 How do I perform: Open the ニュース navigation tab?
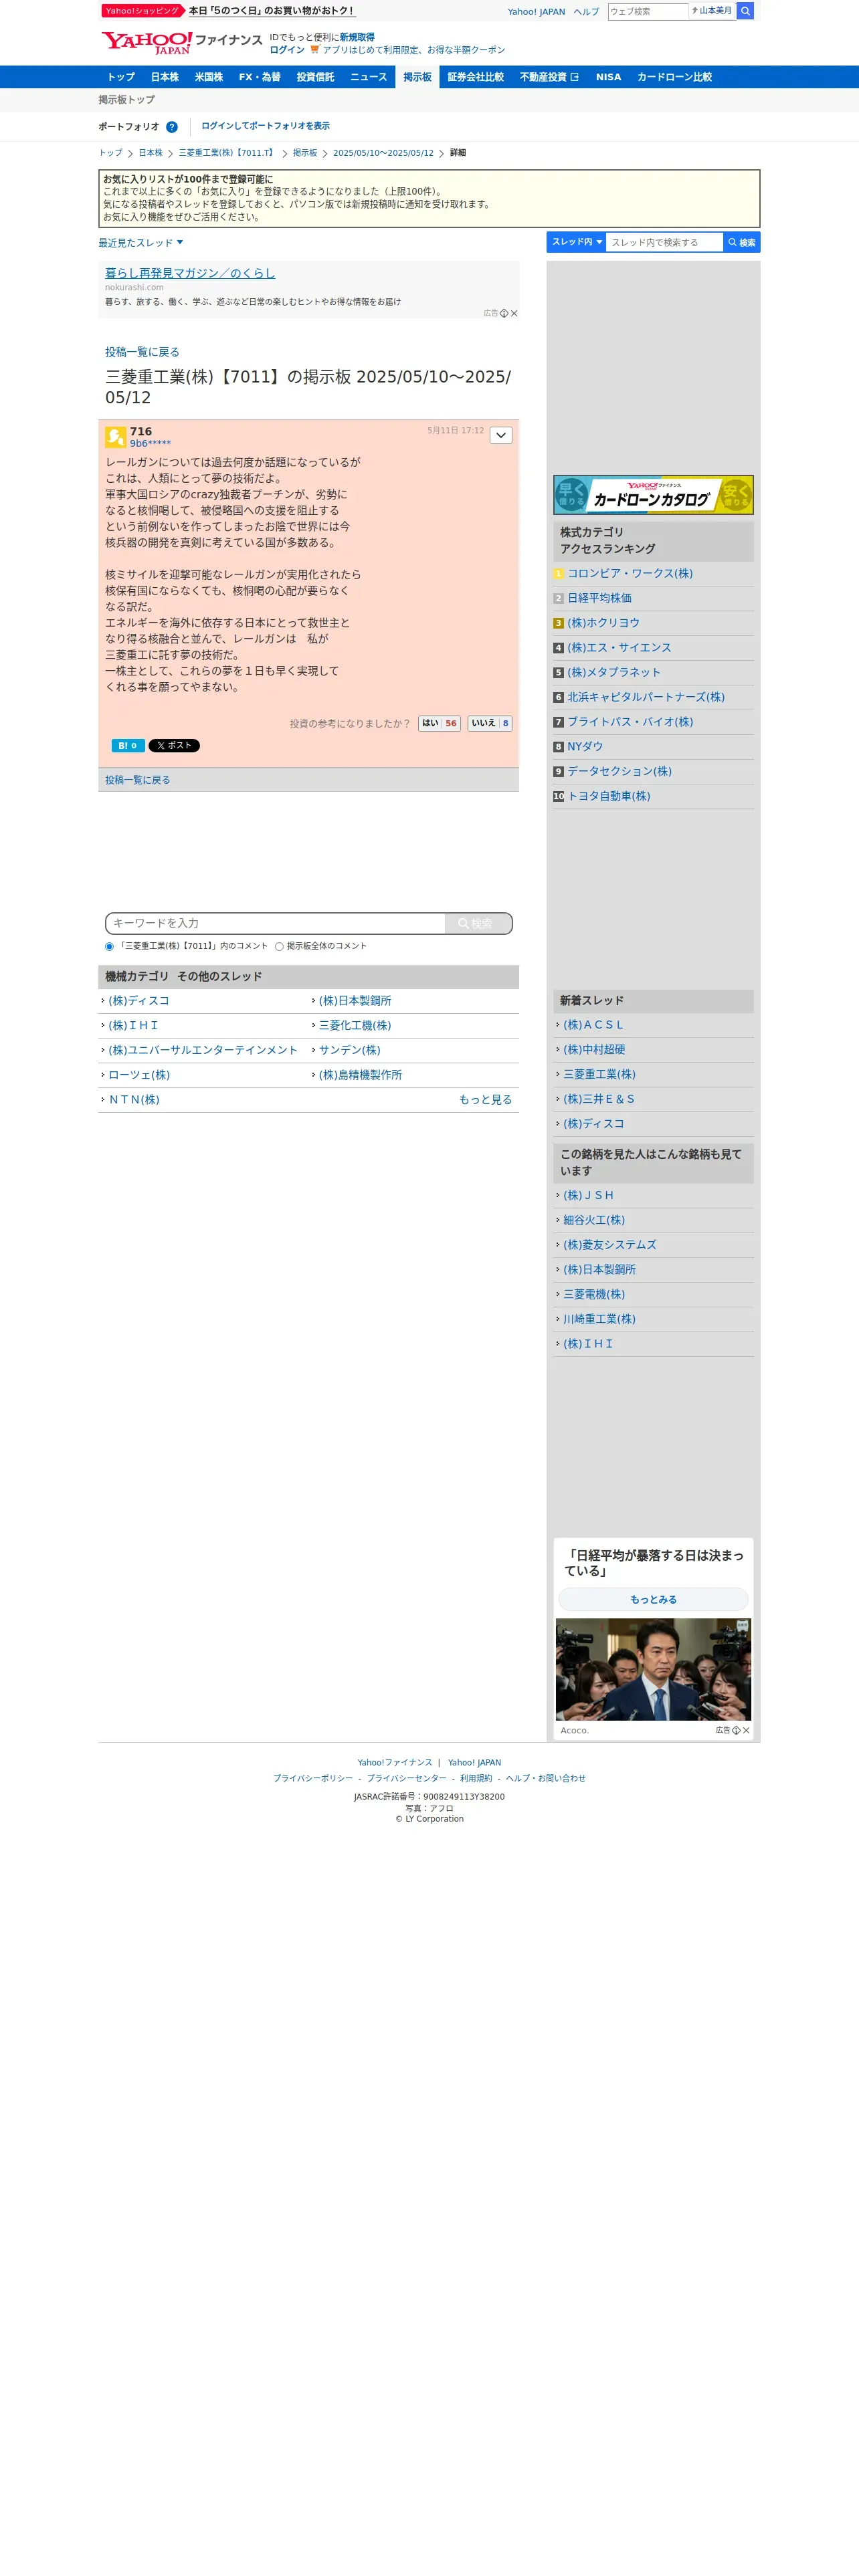368,77
